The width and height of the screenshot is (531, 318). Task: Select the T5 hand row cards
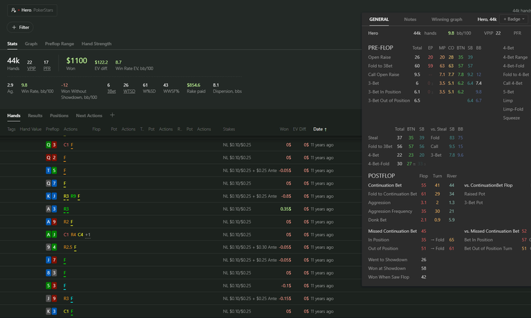(51, 171)
